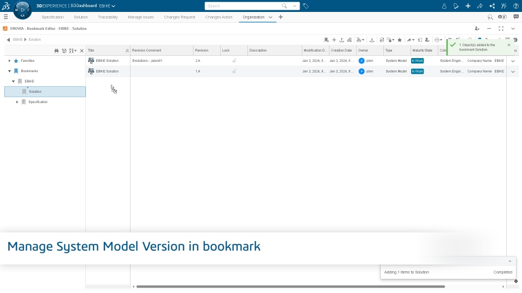Click the Maturity State column header

coord(424,50)
